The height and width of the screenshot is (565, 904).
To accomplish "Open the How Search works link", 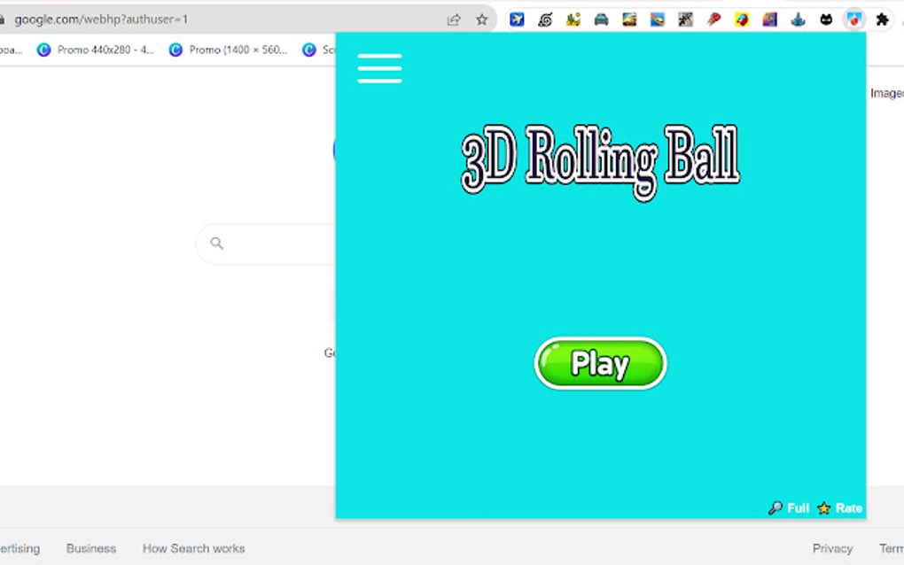I will tap(193, 548).
